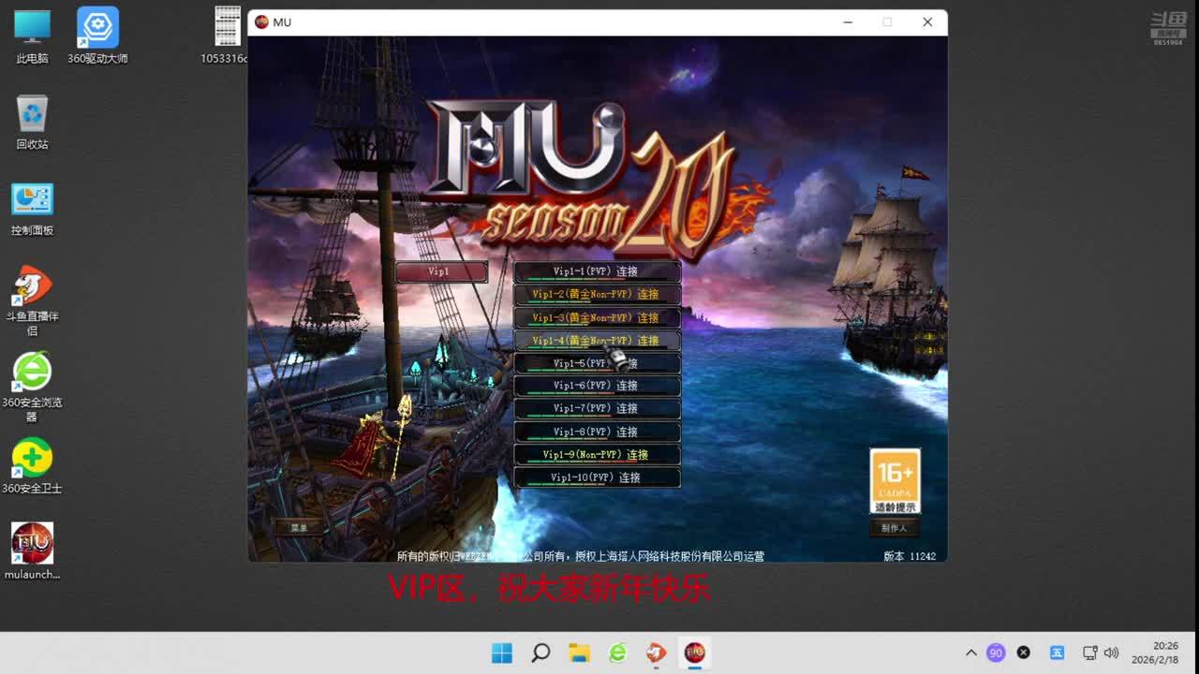This screenshot has width=1199, height=674.
Task: Select the Vip1-9 (Non-PVP) server
Action: [597, 455]
